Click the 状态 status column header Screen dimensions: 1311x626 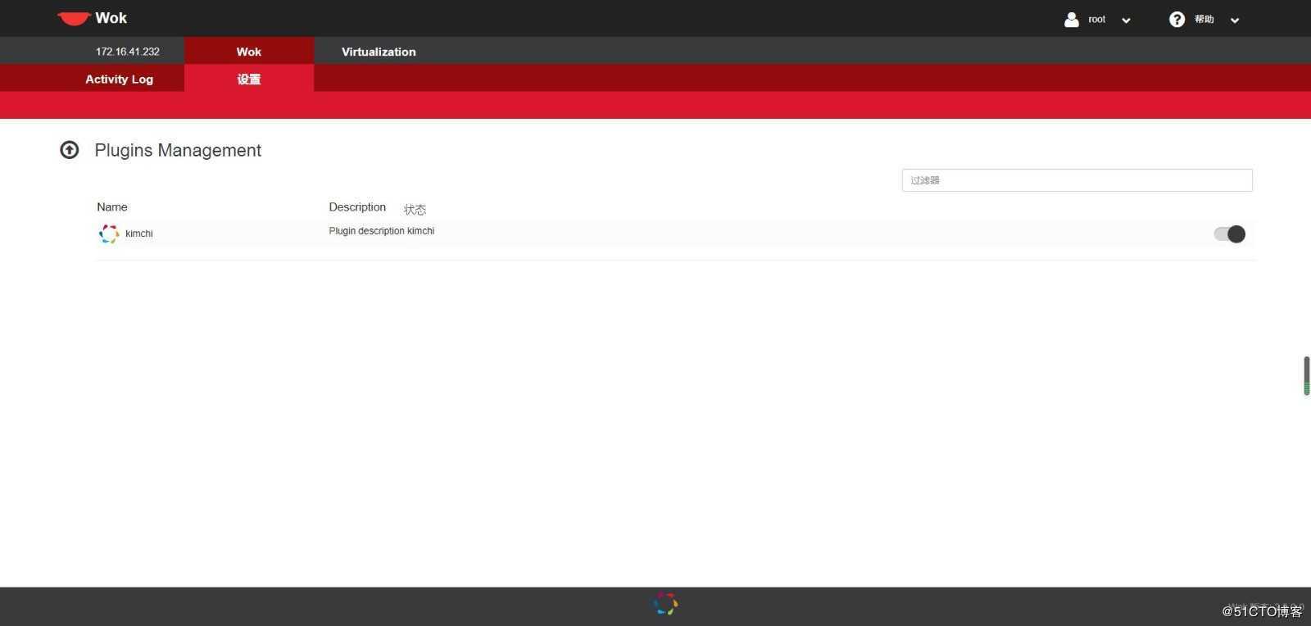click(x=415, y=210)
